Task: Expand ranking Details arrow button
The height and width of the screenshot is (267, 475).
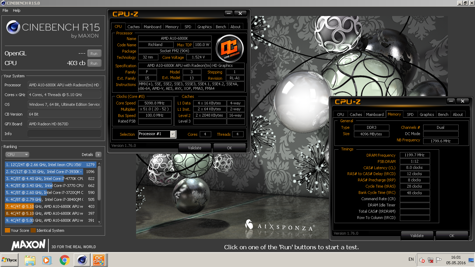Action: [98, 155]
